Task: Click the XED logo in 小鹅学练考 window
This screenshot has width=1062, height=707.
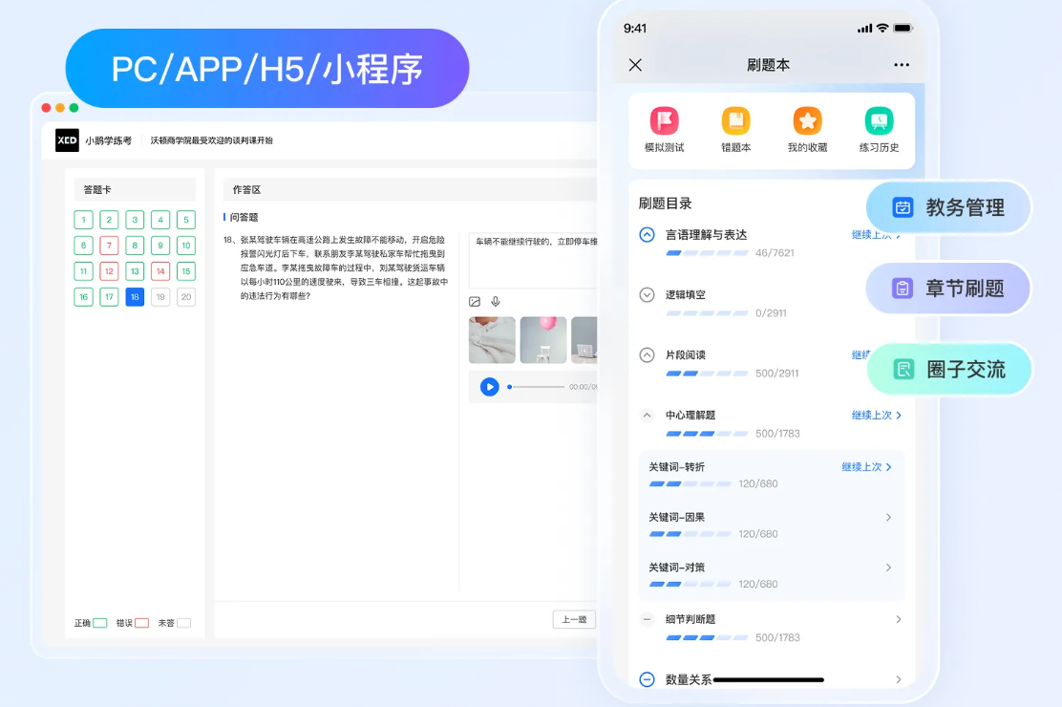Action: (67, 140)
